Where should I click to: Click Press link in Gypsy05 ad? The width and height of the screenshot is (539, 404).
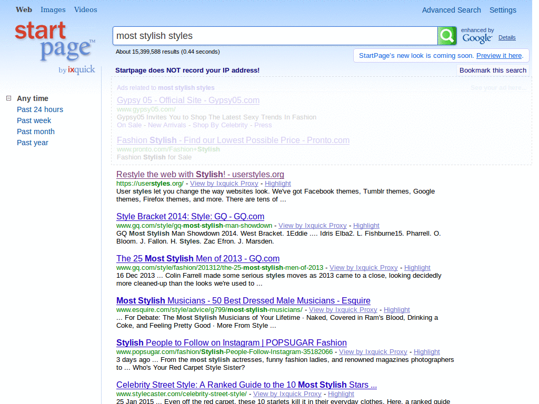pos(263,125)
